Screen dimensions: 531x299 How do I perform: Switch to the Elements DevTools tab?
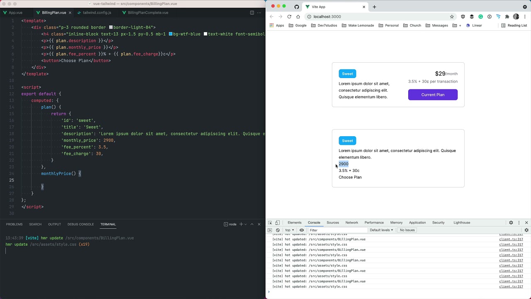click(295, 223)
